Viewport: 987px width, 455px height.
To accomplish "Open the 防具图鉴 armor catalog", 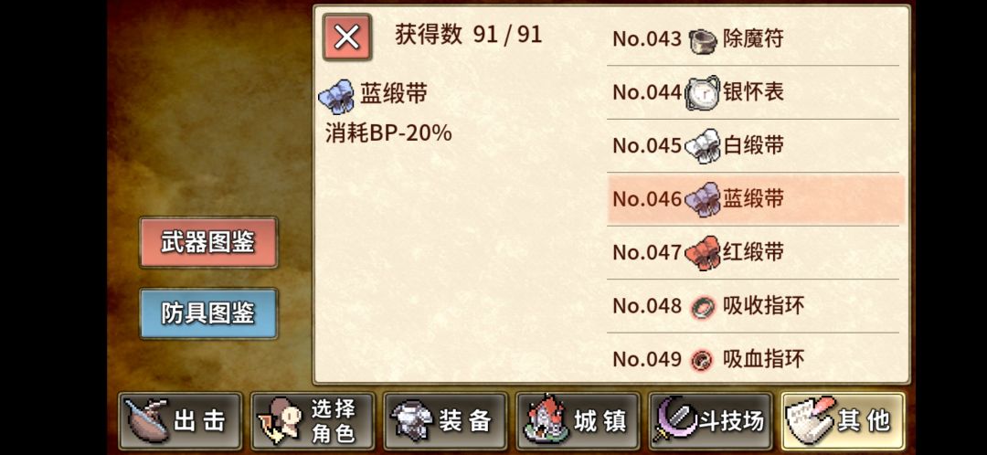I will pos(208,313).
